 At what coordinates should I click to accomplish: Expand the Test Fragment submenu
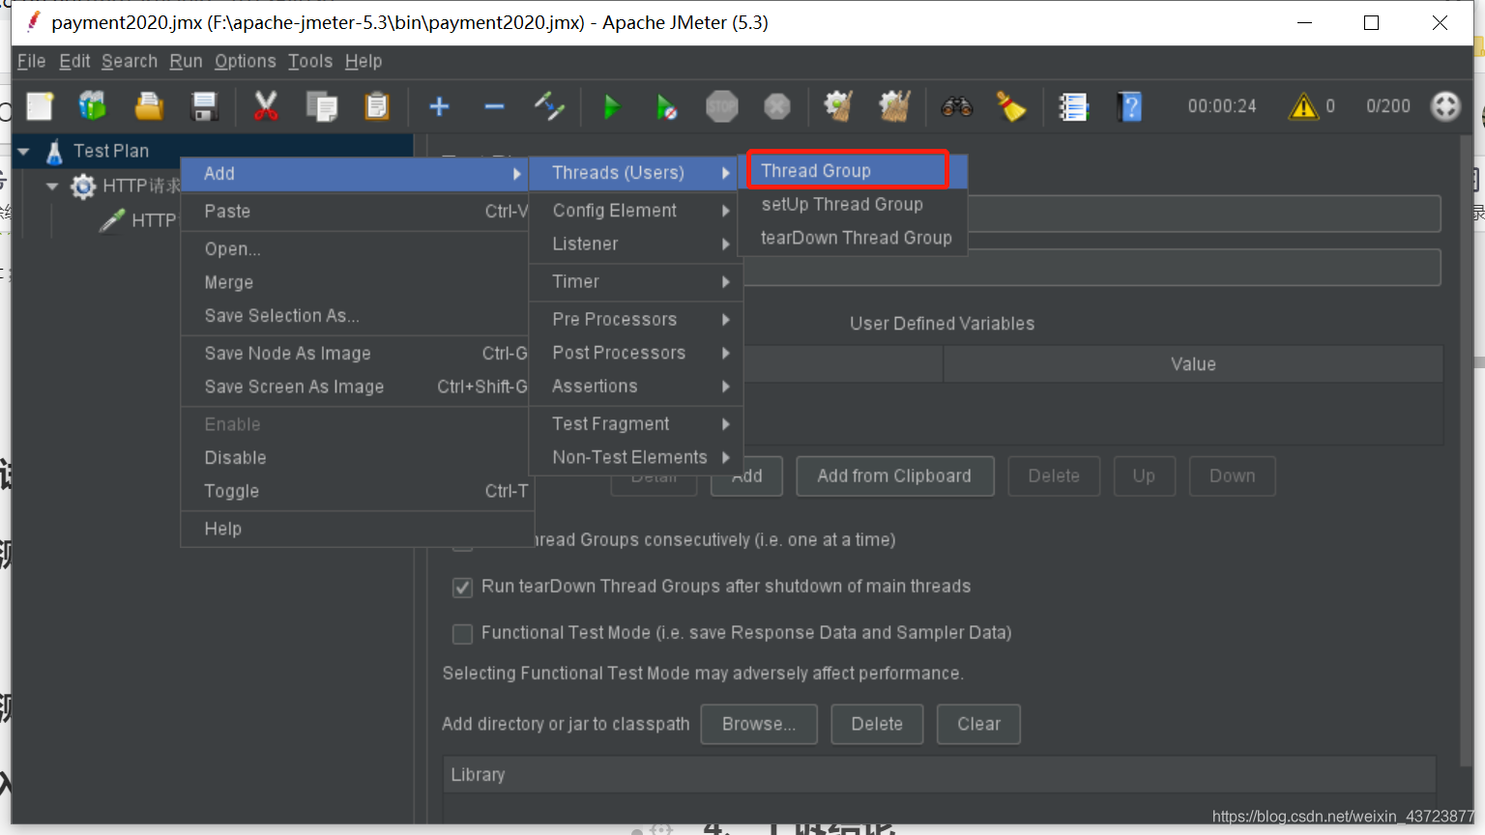635,424
